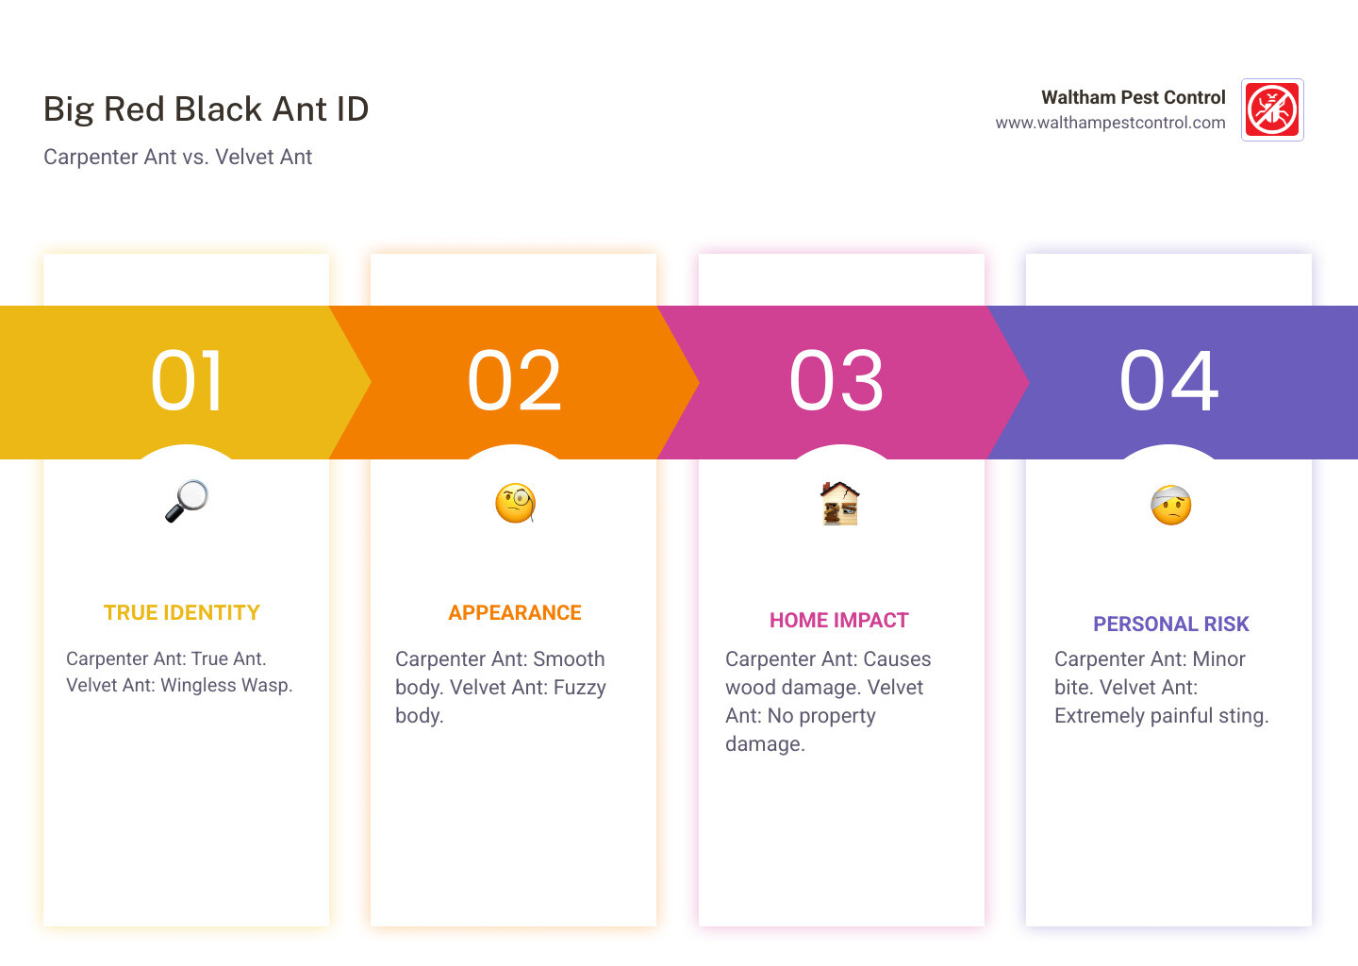Viewport: 1358px width, 966px height.
Task: Select the orange 02 arrow step
Action: pos(515,381)
